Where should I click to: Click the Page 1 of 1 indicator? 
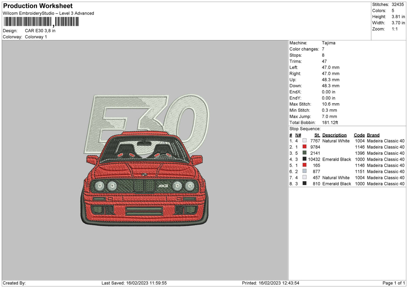pos(394,283)
